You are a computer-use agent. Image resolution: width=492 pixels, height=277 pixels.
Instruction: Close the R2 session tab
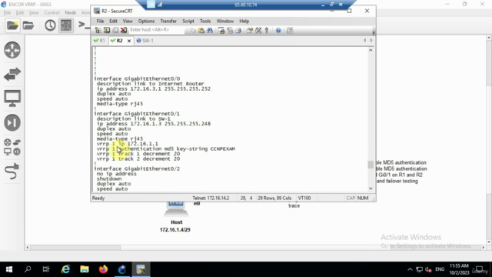(129, 41)
